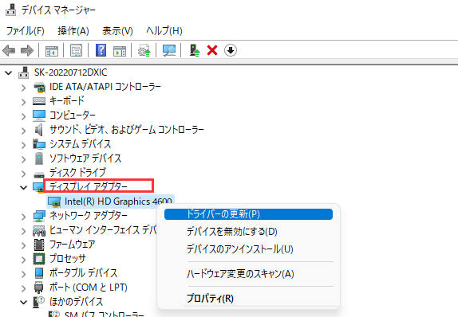Collapse the ほかのデバイス category
Viewport: 458px width, 317px height.
(24, 302)
